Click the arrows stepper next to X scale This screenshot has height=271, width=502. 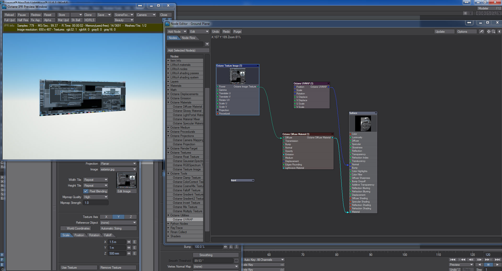[129, 242]
